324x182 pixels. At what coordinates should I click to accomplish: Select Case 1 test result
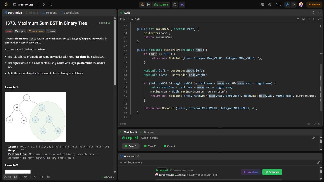pos(131,146)
